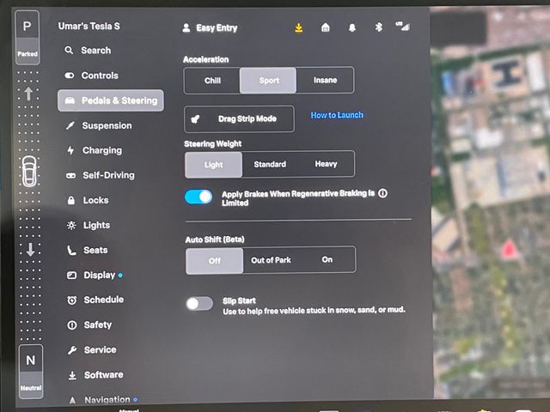Screen dimensions: 550x412
Task: Select Pedals & Steering in sidebar
Action: point(111,100)
